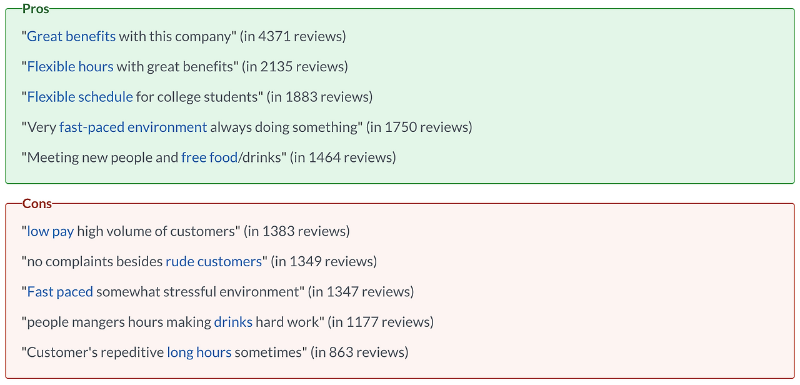Click the "(in 1464 reviews)" count
The width and height of the screenshot is (800, 385).
coord(343,157)
